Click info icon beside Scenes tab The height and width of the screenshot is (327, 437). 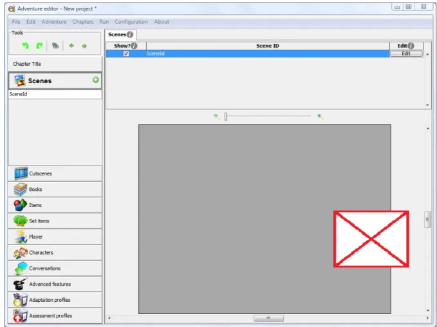pyautogui.click(x=130, y=34)
